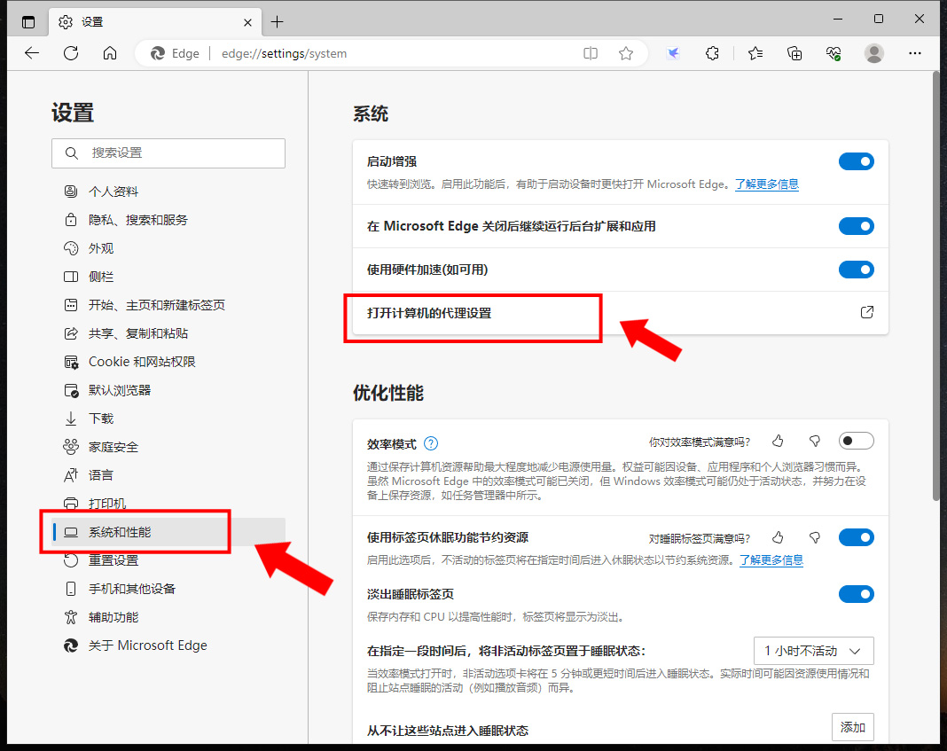Open Collections icon in toolbar
Image resolution: width=947 pixels, height=751 pixels.
pyautogui.click(x=794, y=53)
